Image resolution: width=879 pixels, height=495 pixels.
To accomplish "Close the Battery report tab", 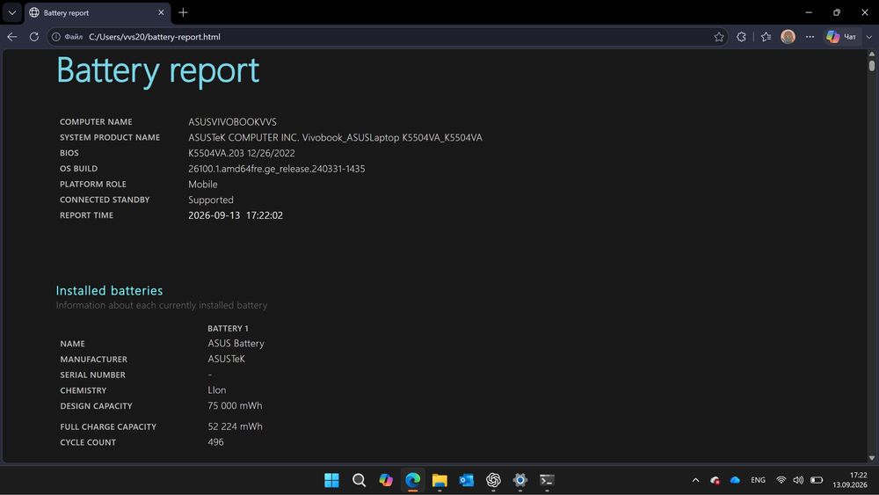I will click(x=161, y=12).
